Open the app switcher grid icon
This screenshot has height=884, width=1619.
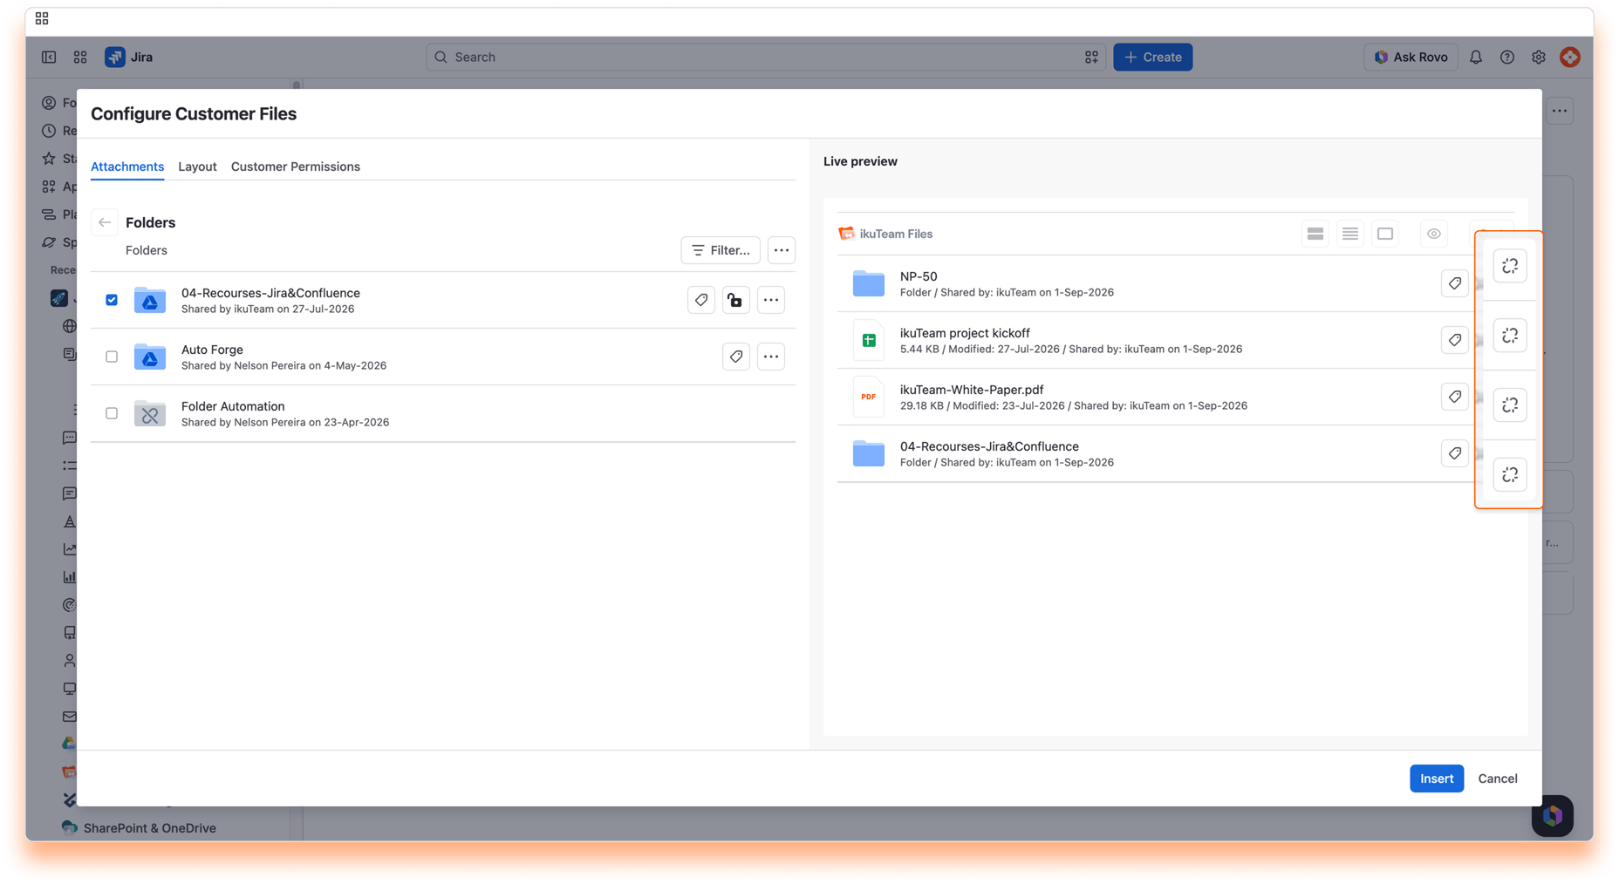click(x=80, y=57)
